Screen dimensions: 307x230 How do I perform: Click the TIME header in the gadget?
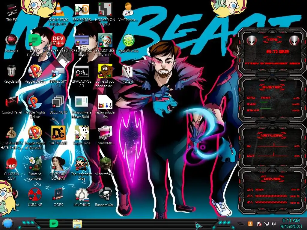pyautogui.click(x=272, y=40)
